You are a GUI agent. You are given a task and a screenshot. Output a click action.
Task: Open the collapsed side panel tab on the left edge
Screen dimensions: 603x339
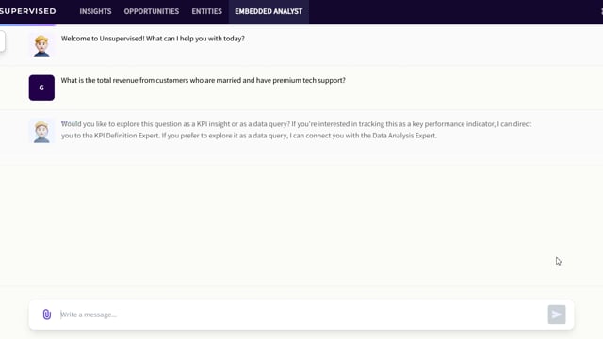tap(2, 41)
